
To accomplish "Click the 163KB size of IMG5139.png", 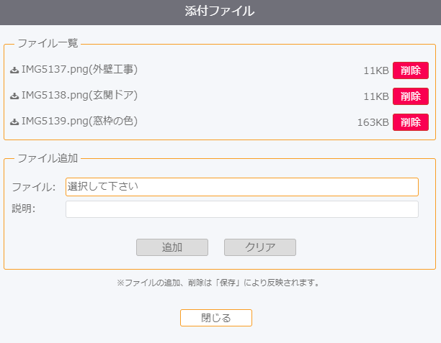I will [x=373, y=122].
